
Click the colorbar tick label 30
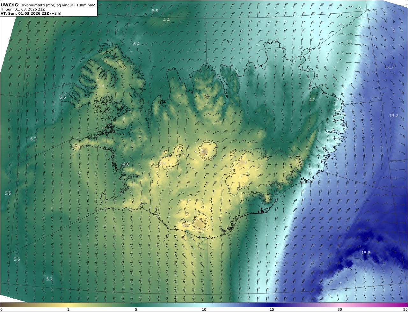point(340,309)
